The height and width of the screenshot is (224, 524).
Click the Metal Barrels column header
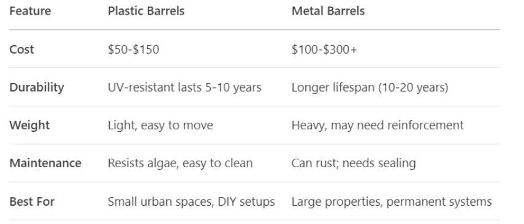point(328,11)
